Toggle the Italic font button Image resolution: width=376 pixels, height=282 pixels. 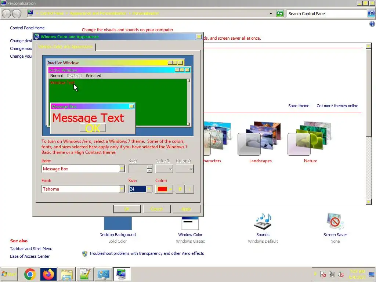(x=190, y=189)
